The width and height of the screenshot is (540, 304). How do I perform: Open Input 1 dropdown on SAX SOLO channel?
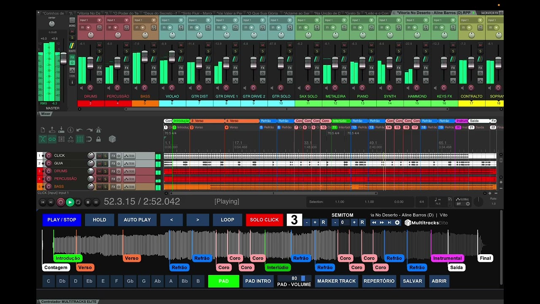coord(308,20)
